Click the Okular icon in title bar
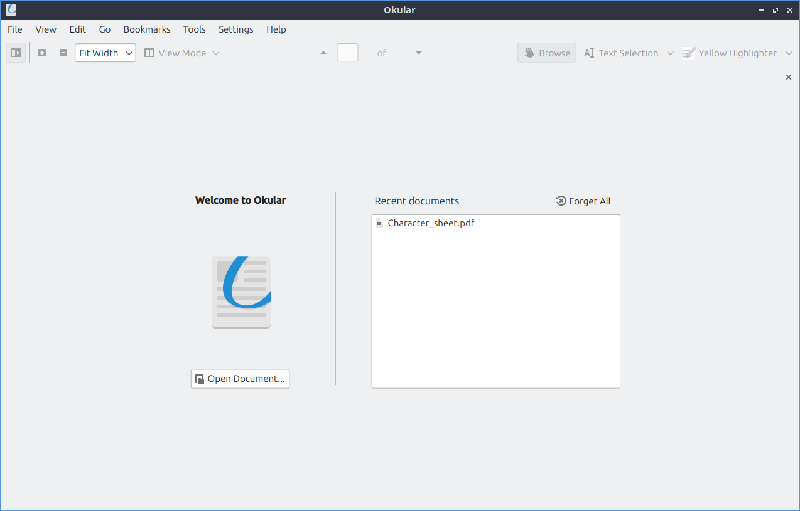 11,10
